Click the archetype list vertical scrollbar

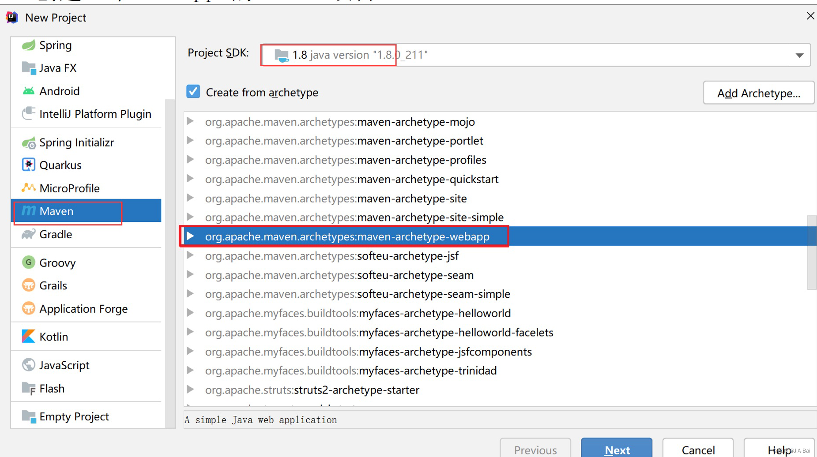(812, 252)
